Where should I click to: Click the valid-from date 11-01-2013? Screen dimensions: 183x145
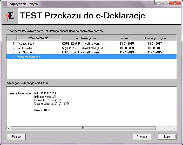(127, 52)
